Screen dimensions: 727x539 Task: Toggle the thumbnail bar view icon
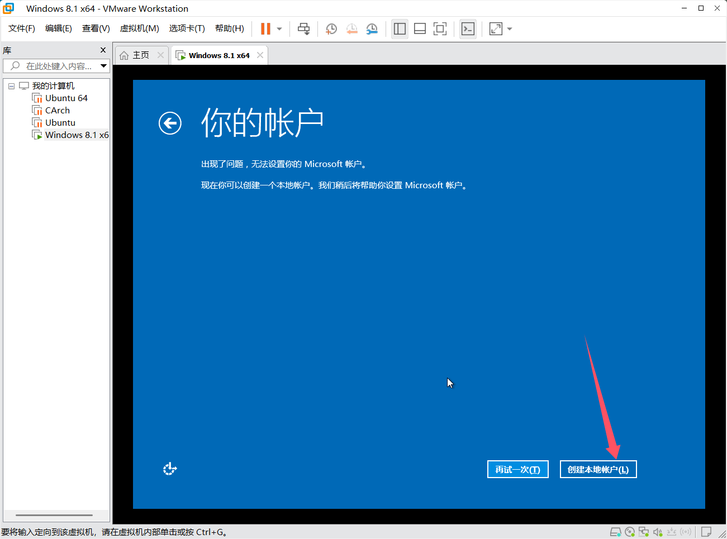[x=420, y=29]
